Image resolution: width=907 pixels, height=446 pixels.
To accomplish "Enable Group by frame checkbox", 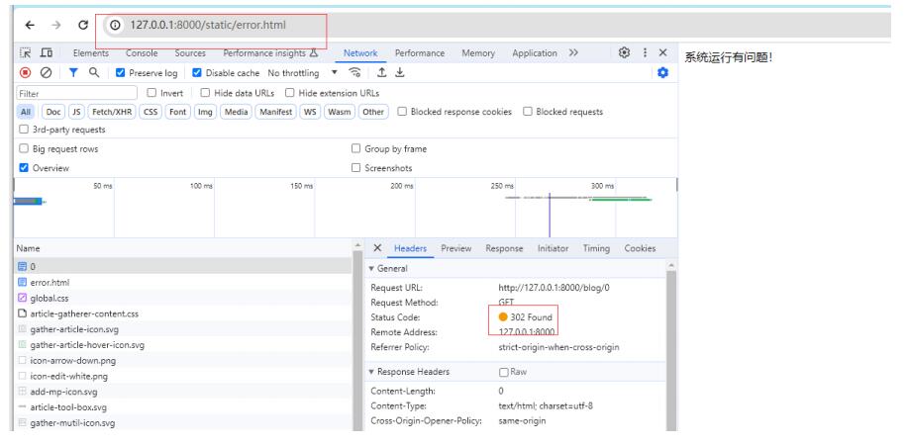I will tap(355, 148).
